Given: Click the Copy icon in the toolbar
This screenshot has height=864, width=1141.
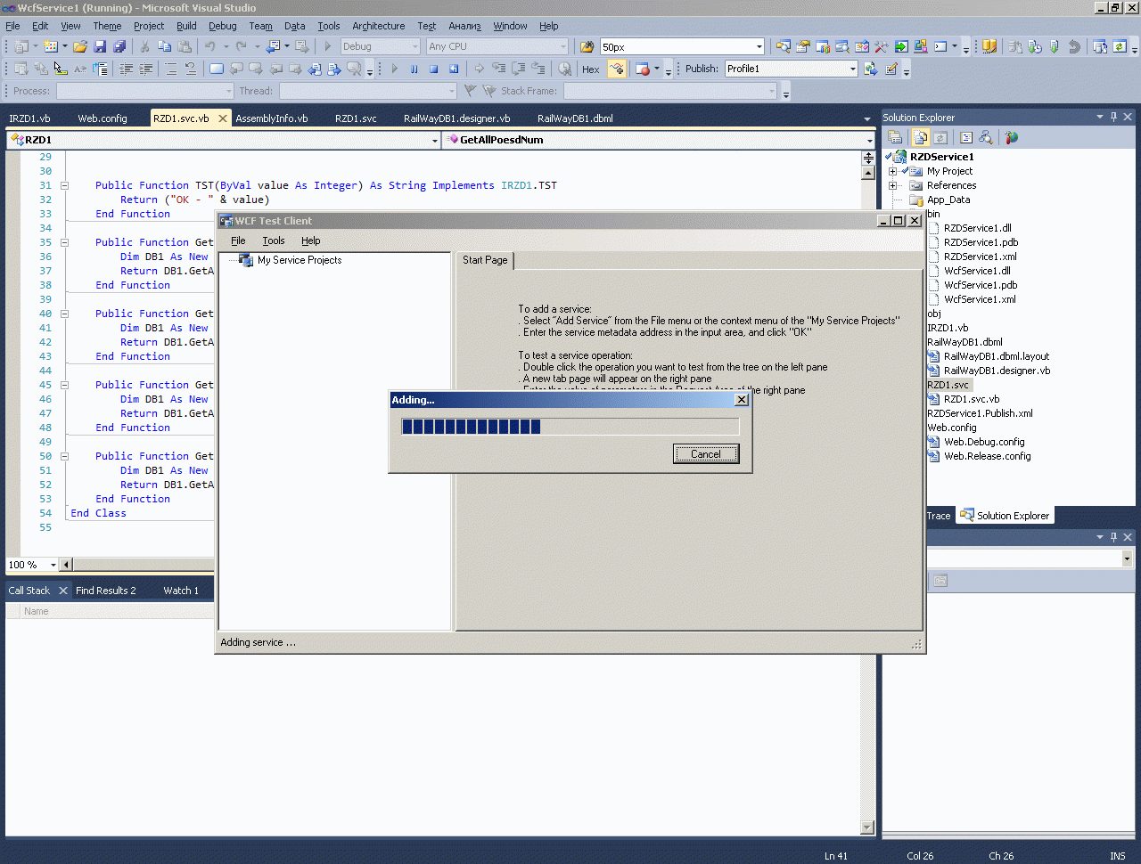Looking at the screenshot, I should [x=164, y=46].
